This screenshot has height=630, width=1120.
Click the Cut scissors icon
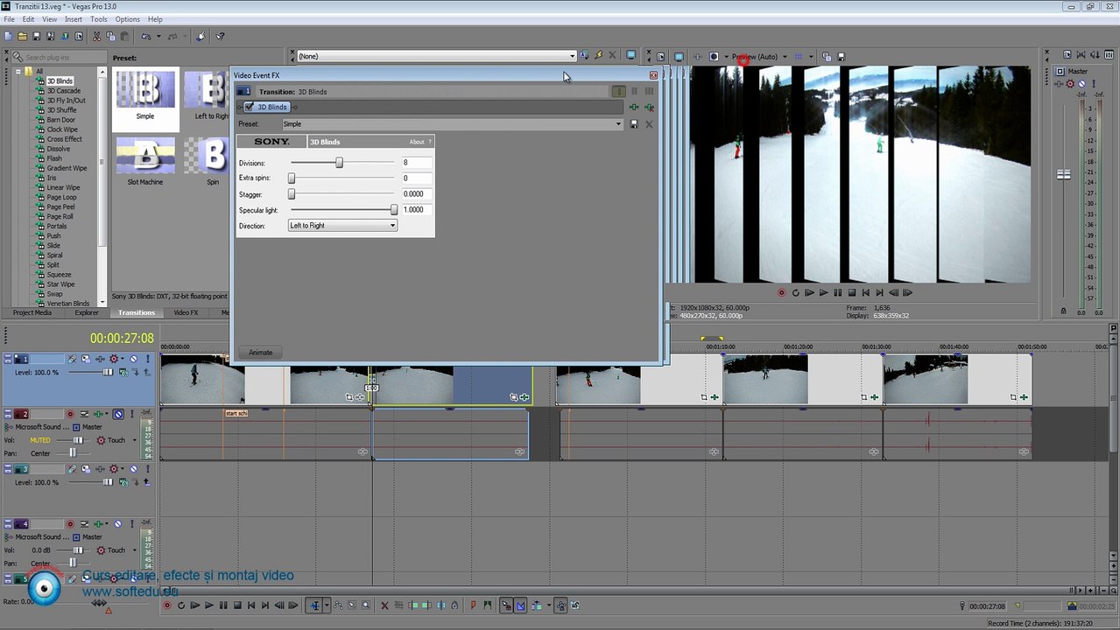pos(96,36)
